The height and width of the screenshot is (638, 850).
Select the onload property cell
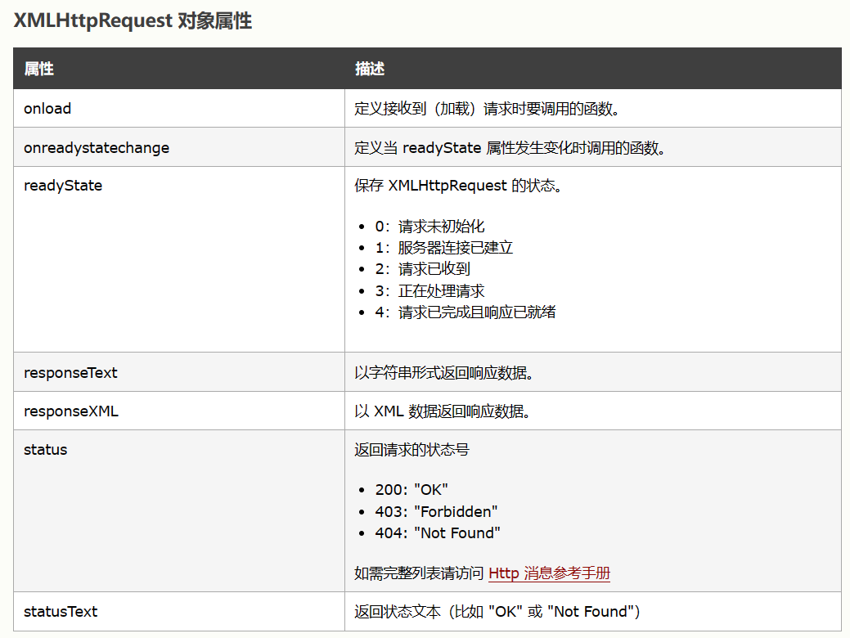pyautogui.click(x=179, y=109)
